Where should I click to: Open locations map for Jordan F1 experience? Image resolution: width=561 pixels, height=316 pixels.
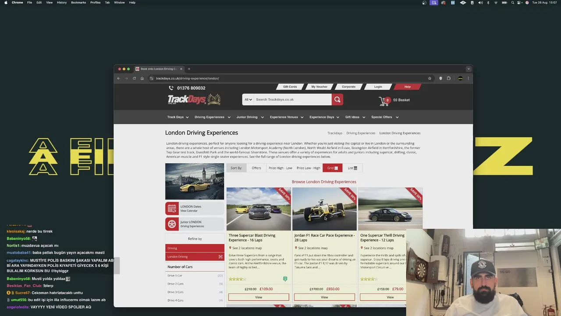[x=313, y=248]
